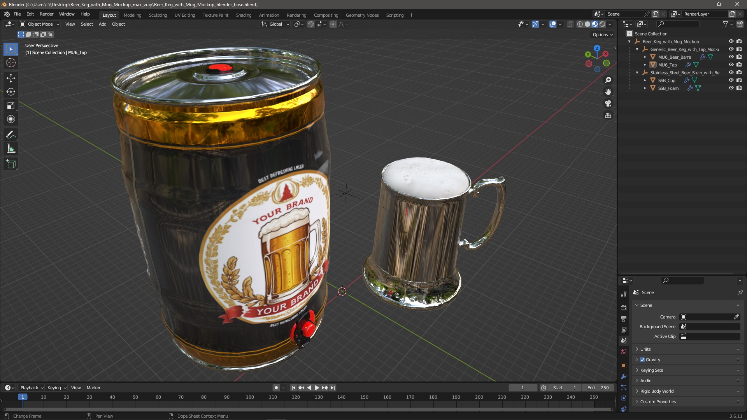
Task: Switch to the Shading workspace tab
Action: [x=244, y=15]
